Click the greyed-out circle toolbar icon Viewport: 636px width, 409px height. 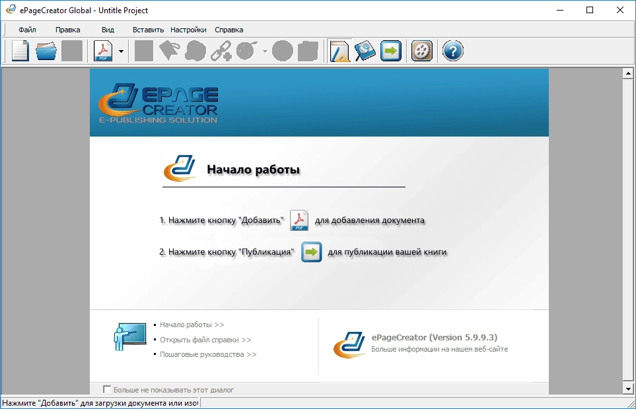click(282, 51)
